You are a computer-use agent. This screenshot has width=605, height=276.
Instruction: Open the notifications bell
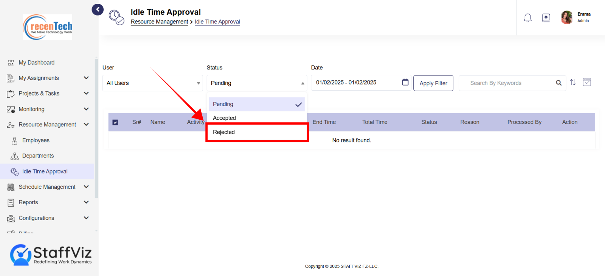527,18
